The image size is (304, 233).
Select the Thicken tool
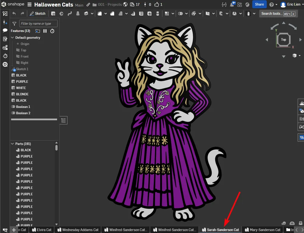point(86,14)
